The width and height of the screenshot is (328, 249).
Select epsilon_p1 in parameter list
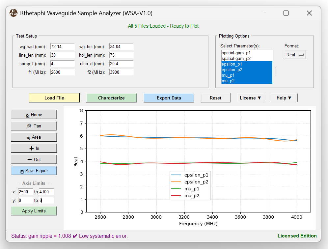pyautogui.click(x=247, y=64)
